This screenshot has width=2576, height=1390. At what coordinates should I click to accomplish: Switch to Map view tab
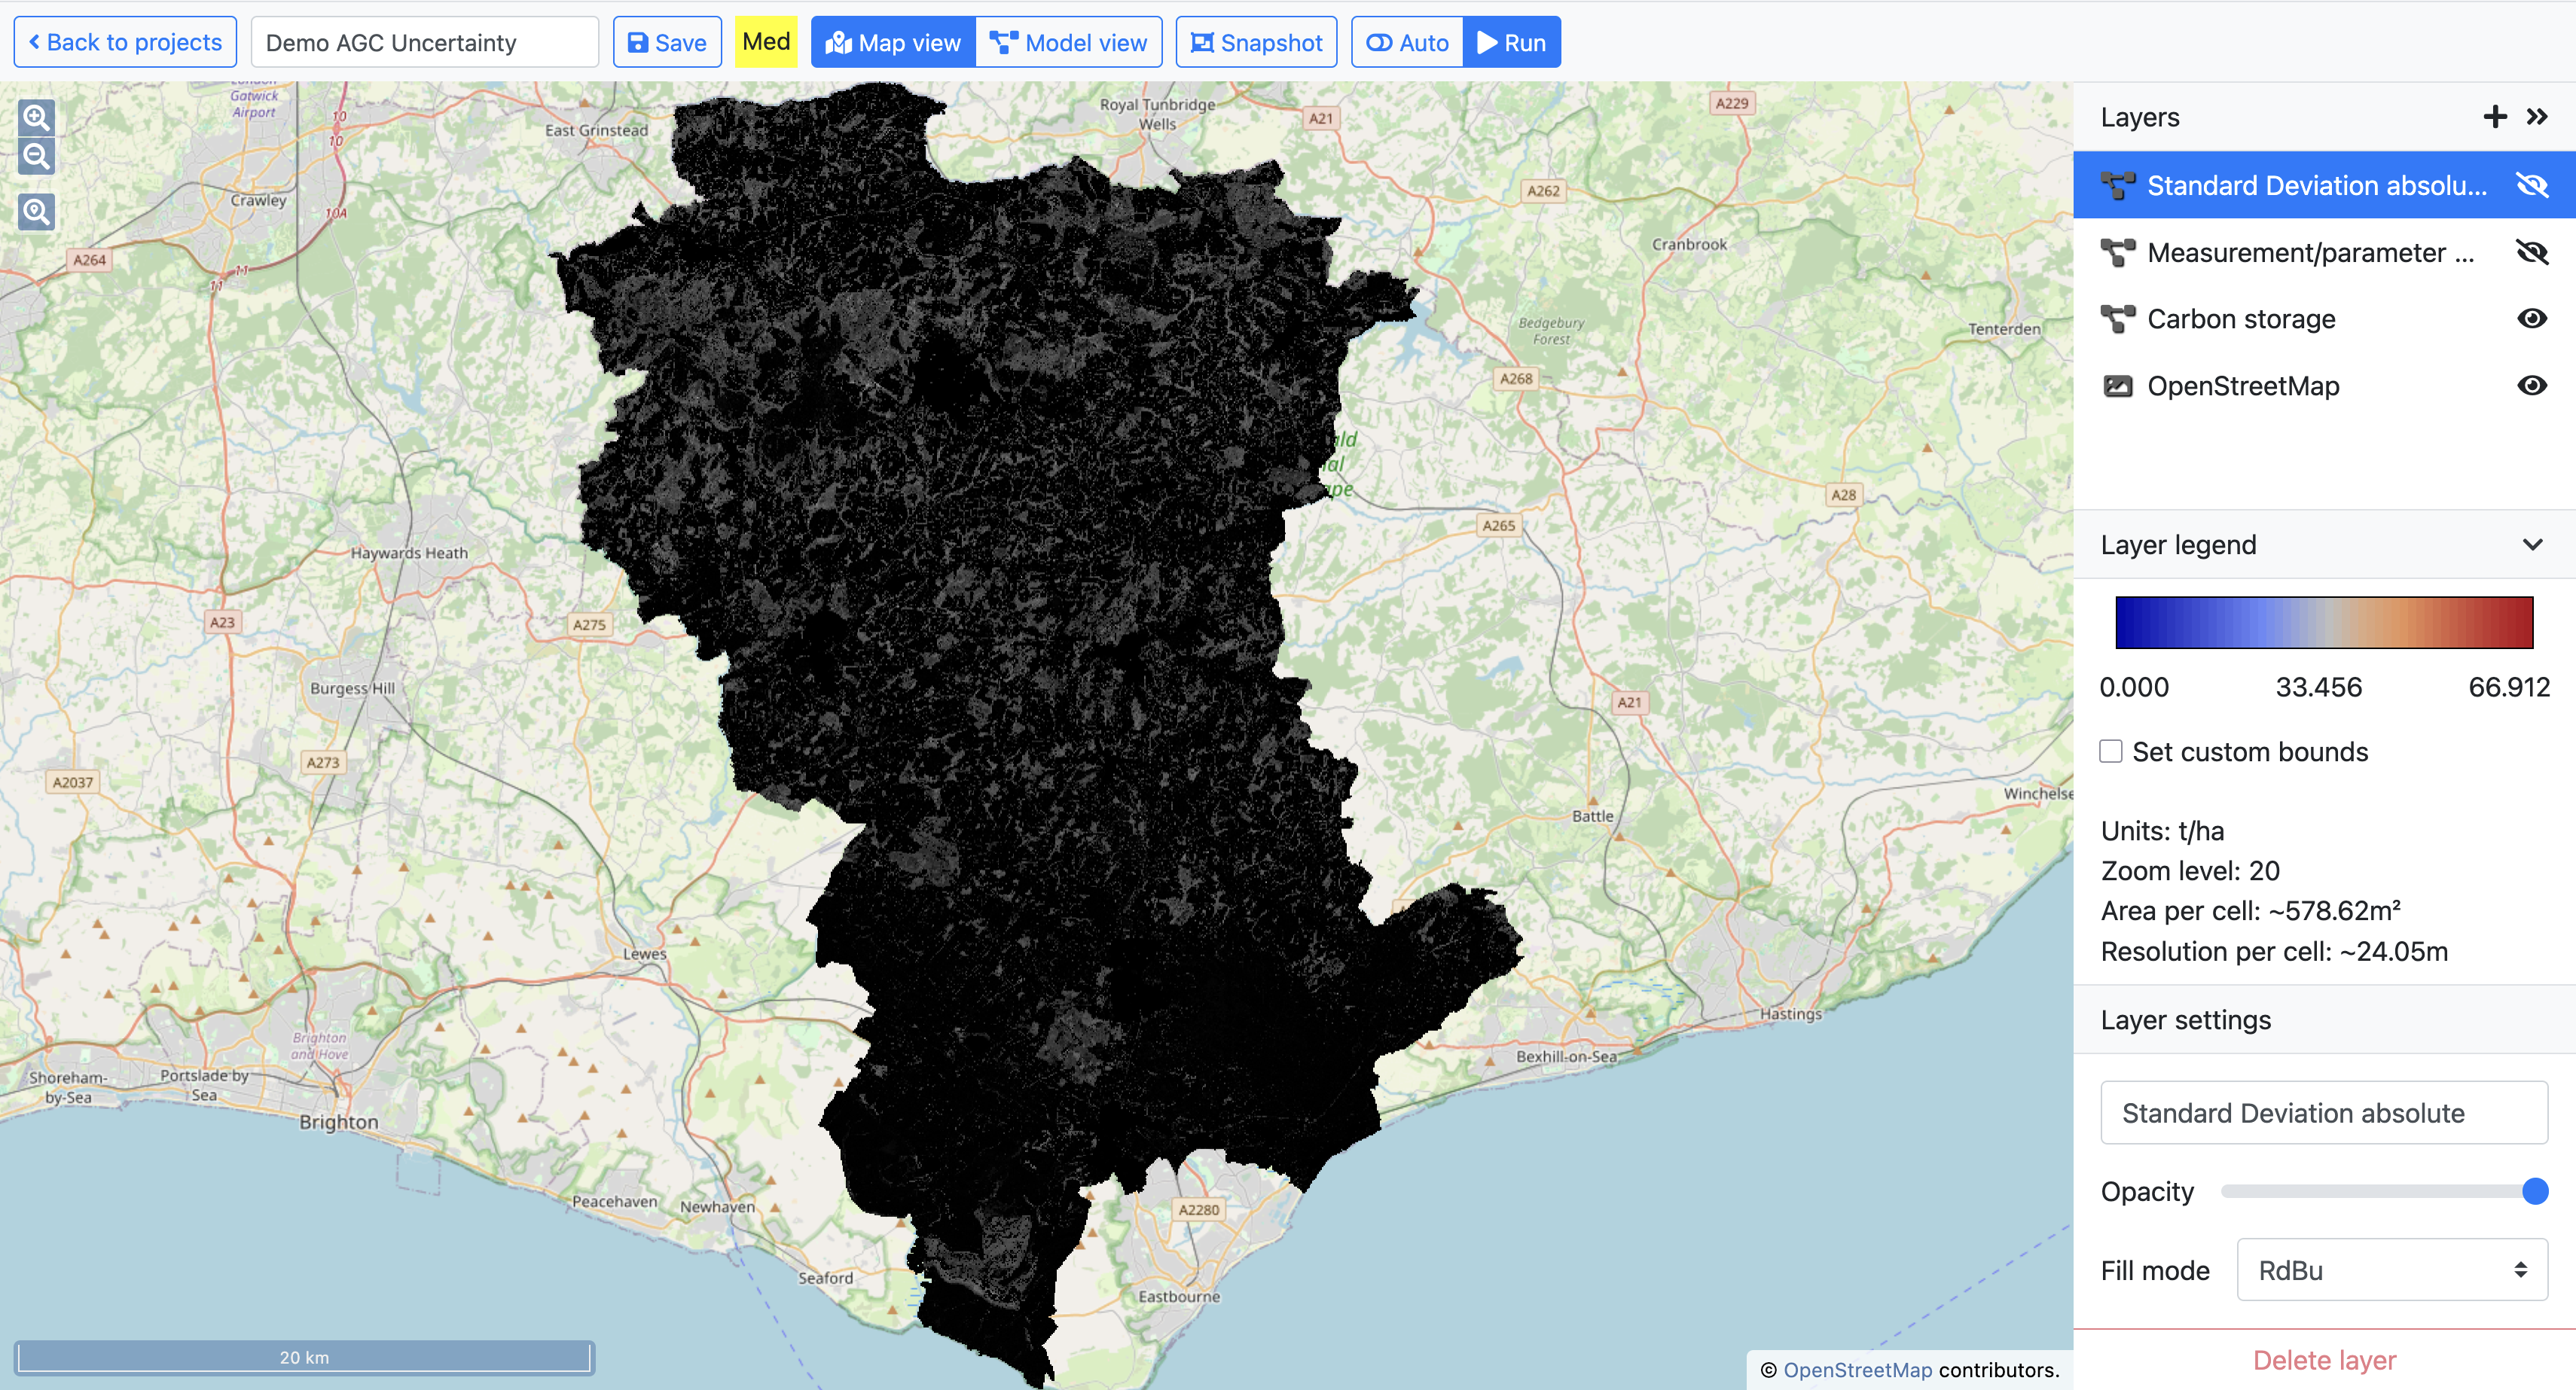pos(893,43)
